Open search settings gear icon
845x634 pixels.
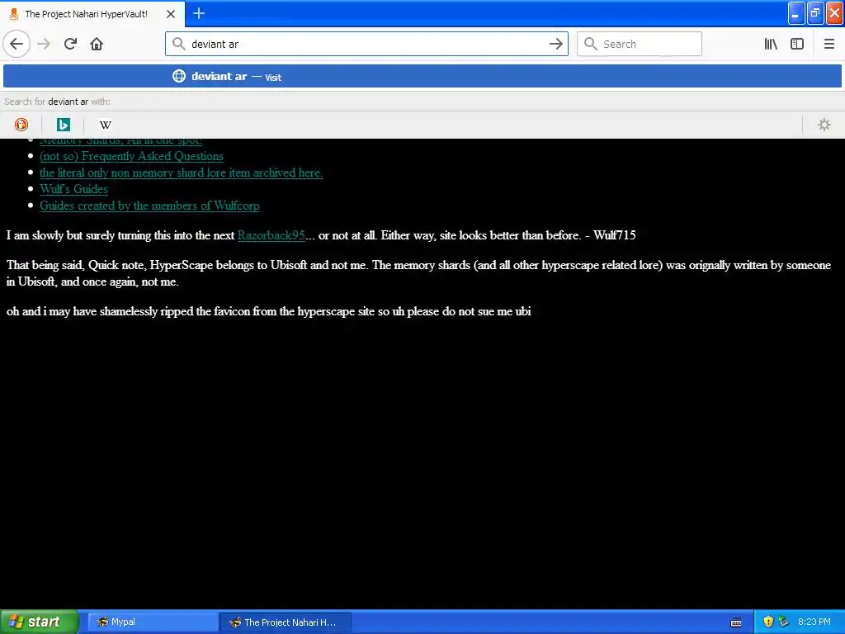tap(824, 125)
